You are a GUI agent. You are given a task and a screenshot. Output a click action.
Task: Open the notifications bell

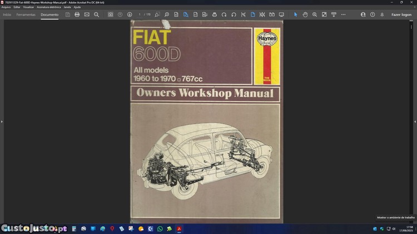click(382, 14)
